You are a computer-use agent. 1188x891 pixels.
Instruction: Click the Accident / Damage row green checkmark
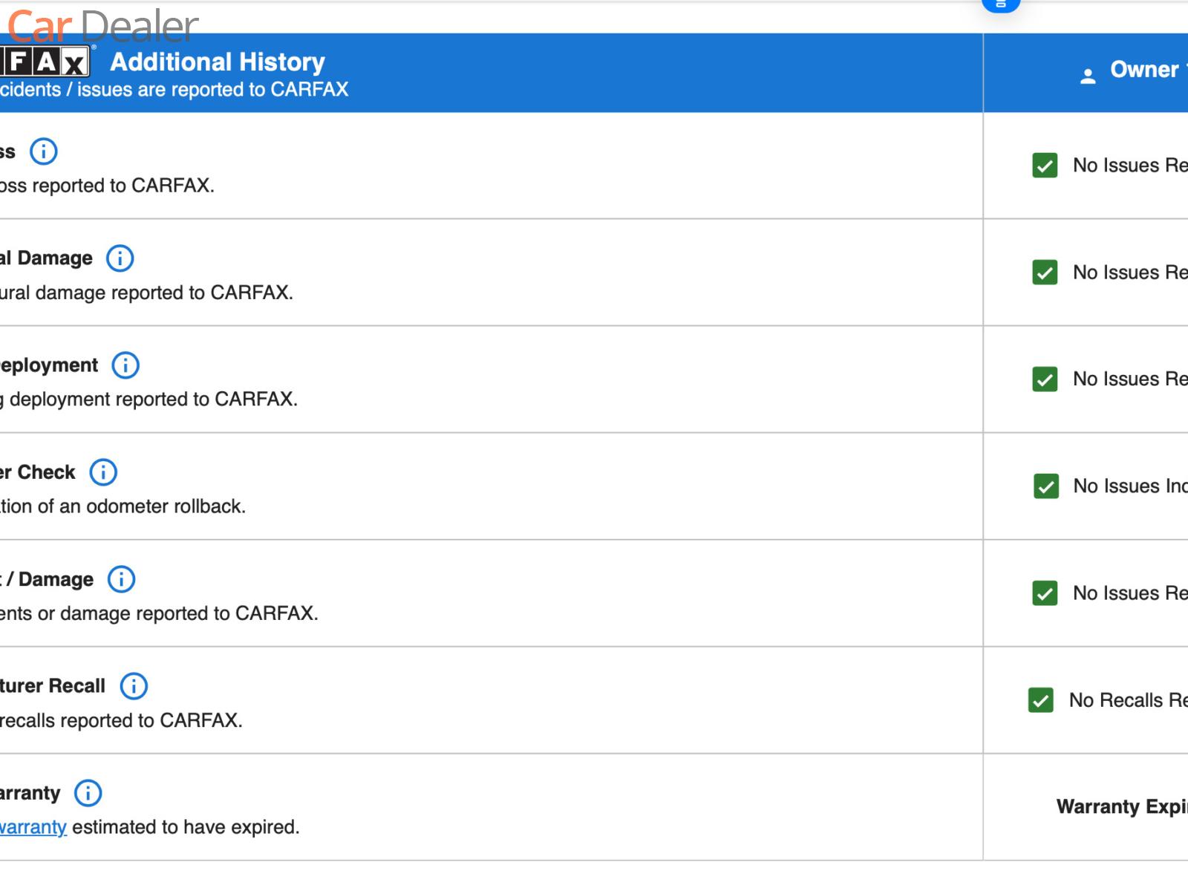(x=1045, y=593)
